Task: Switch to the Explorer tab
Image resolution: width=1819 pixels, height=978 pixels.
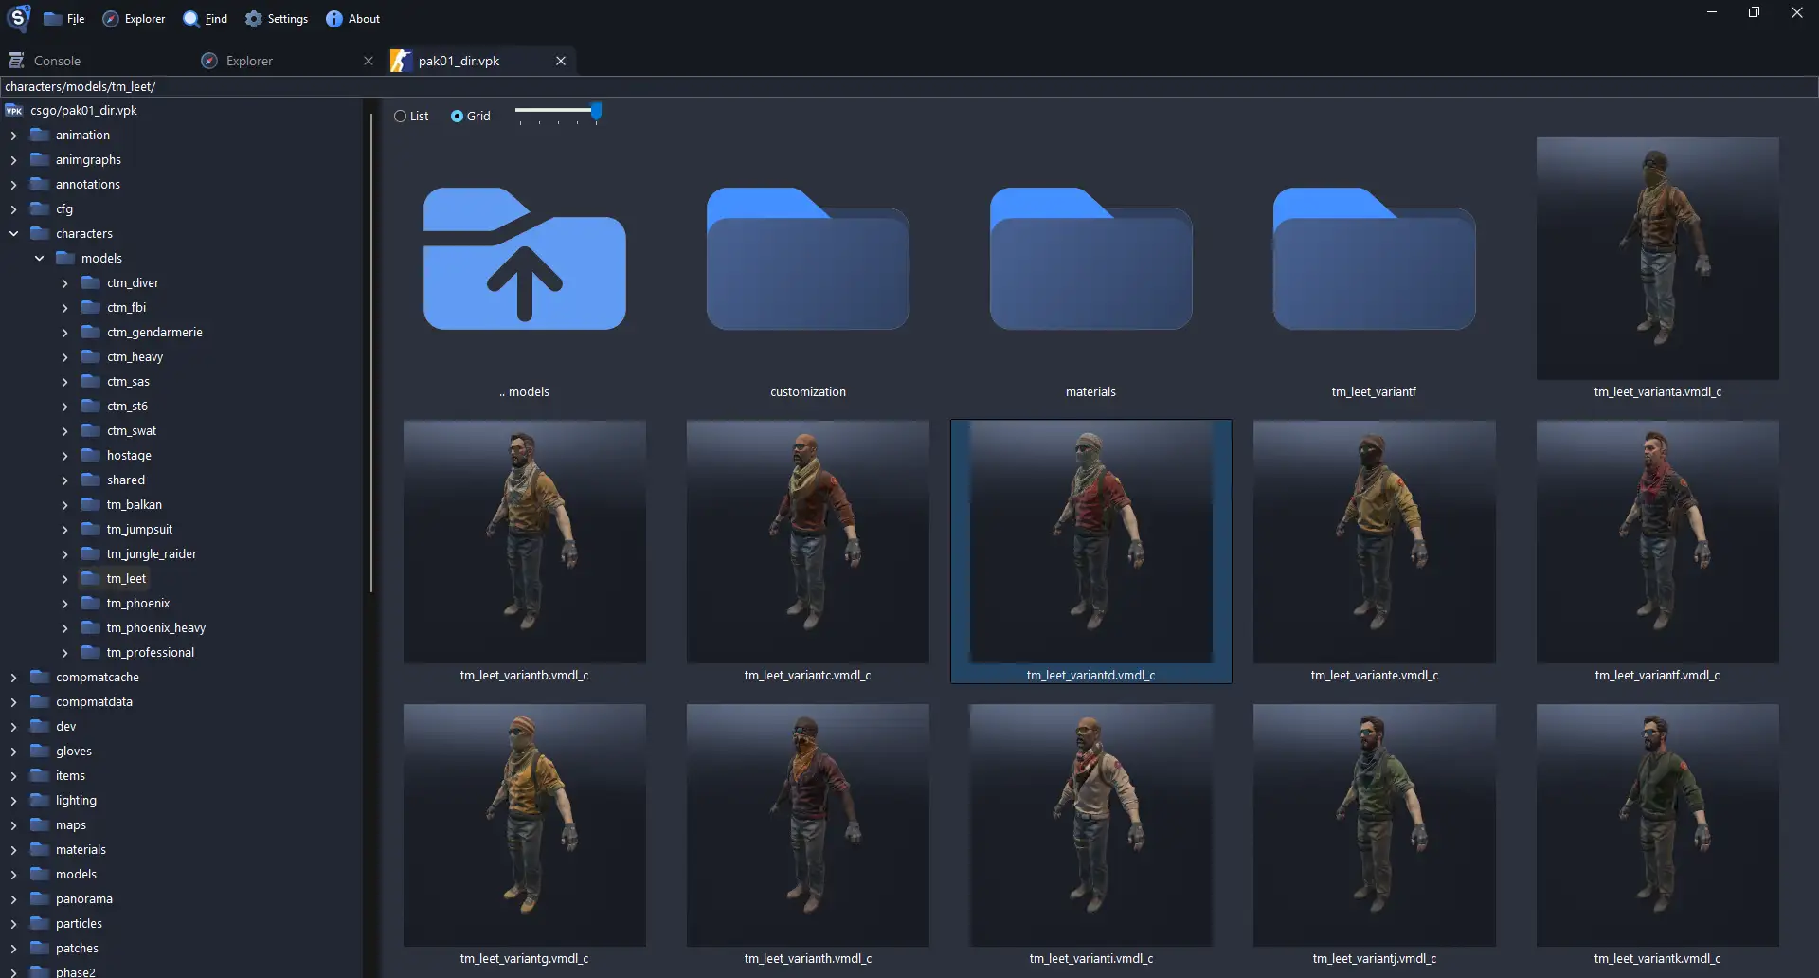Action: point(249,61)
